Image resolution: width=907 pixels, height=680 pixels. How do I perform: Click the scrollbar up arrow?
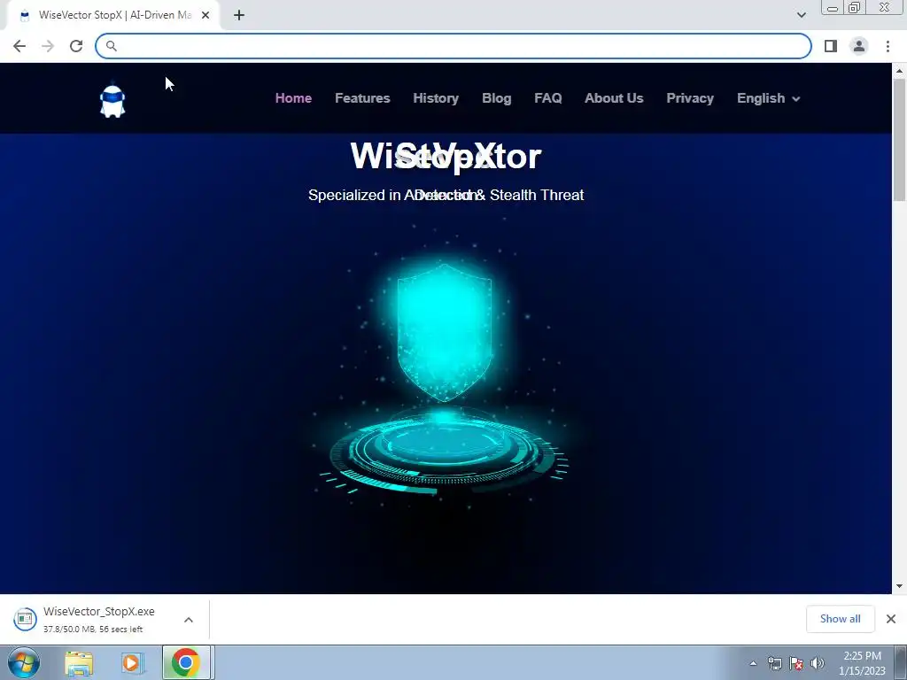tap(899, 71)
